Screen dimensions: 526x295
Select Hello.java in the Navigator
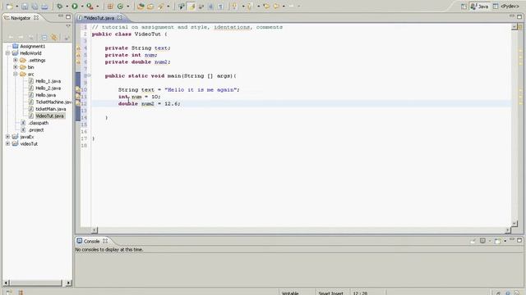coord(46,95)
